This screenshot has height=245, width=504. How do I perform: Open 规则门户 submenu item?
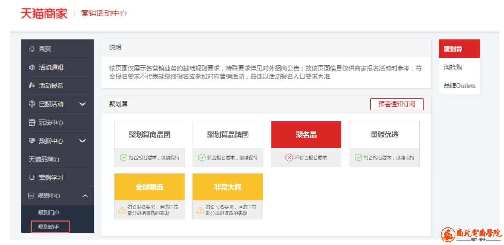coord(49,213)
